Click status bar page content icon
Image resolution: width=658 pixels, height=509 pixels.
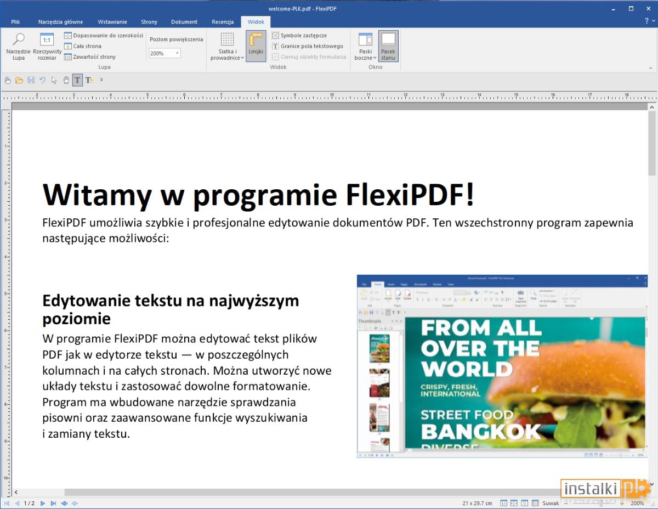[x=535, y=503]
